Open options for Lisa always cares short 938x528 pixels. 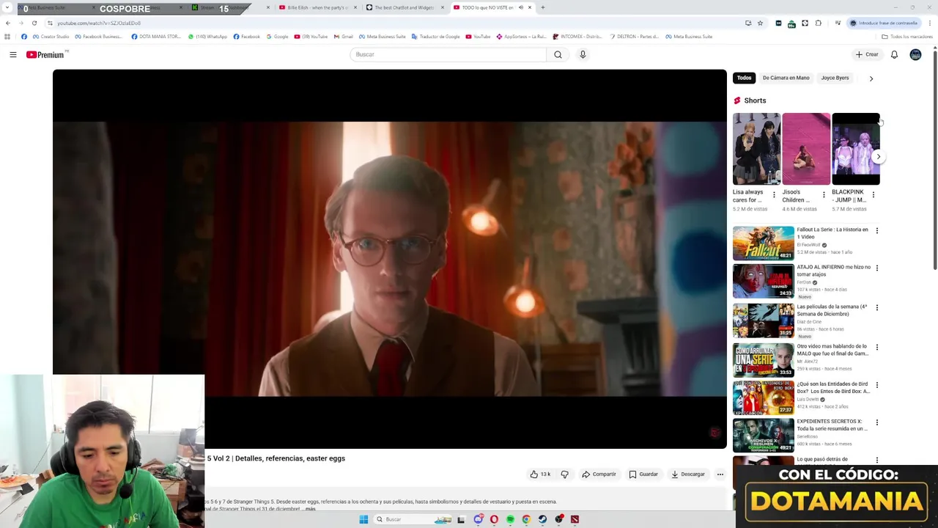pyautogui.click(x=774, y=194)
